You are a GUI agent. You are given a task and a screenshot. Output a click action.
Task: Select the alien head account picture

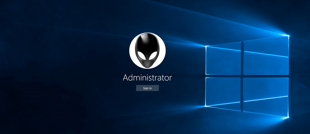[147, 51]
